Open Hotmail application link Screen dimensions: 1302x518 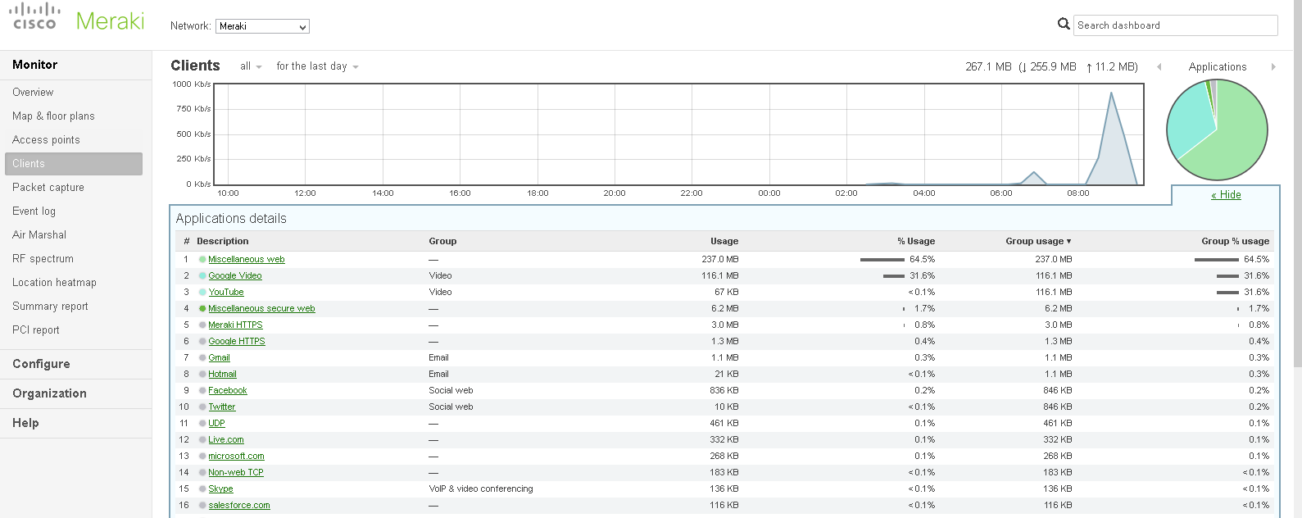[x=222, y=374]
